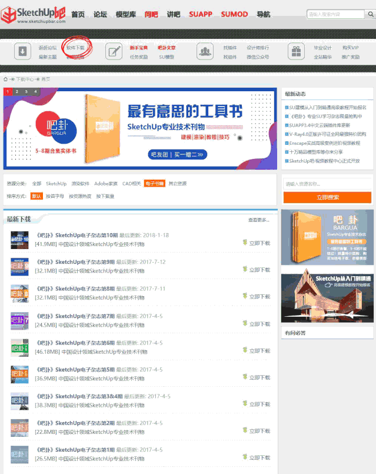Click the 吧友团 买一赠二 banner button
Screen dimensions: 376x474
tap(178, 155)
